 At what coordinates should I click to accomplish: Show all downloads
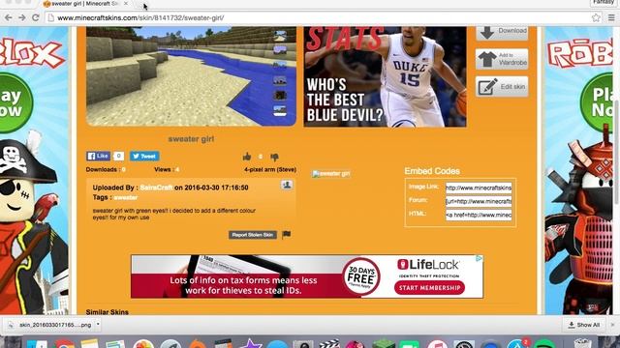(583, 325)
